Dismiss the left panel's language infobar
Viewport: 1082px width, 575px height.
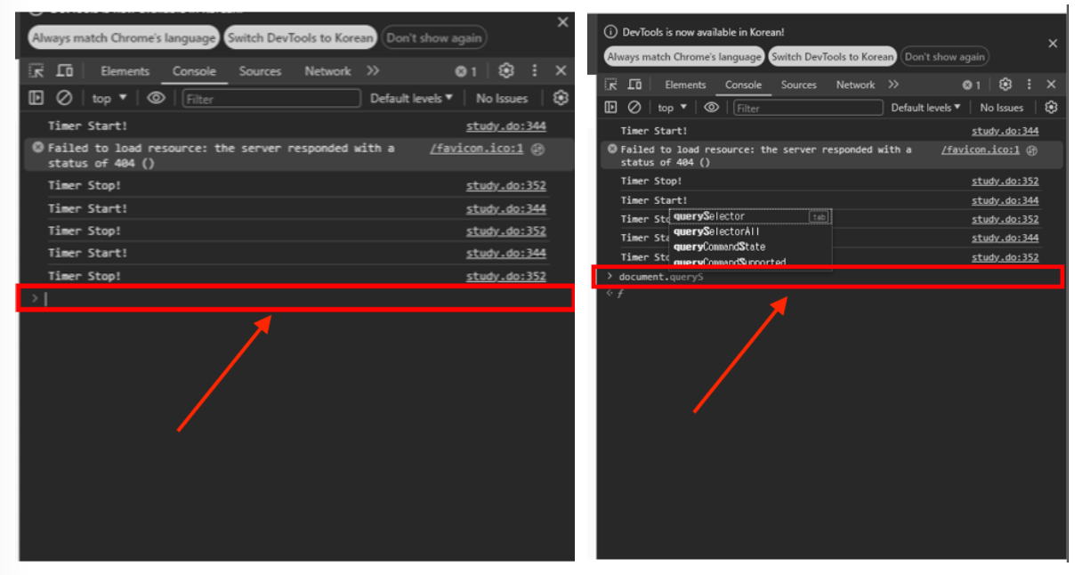562,22
